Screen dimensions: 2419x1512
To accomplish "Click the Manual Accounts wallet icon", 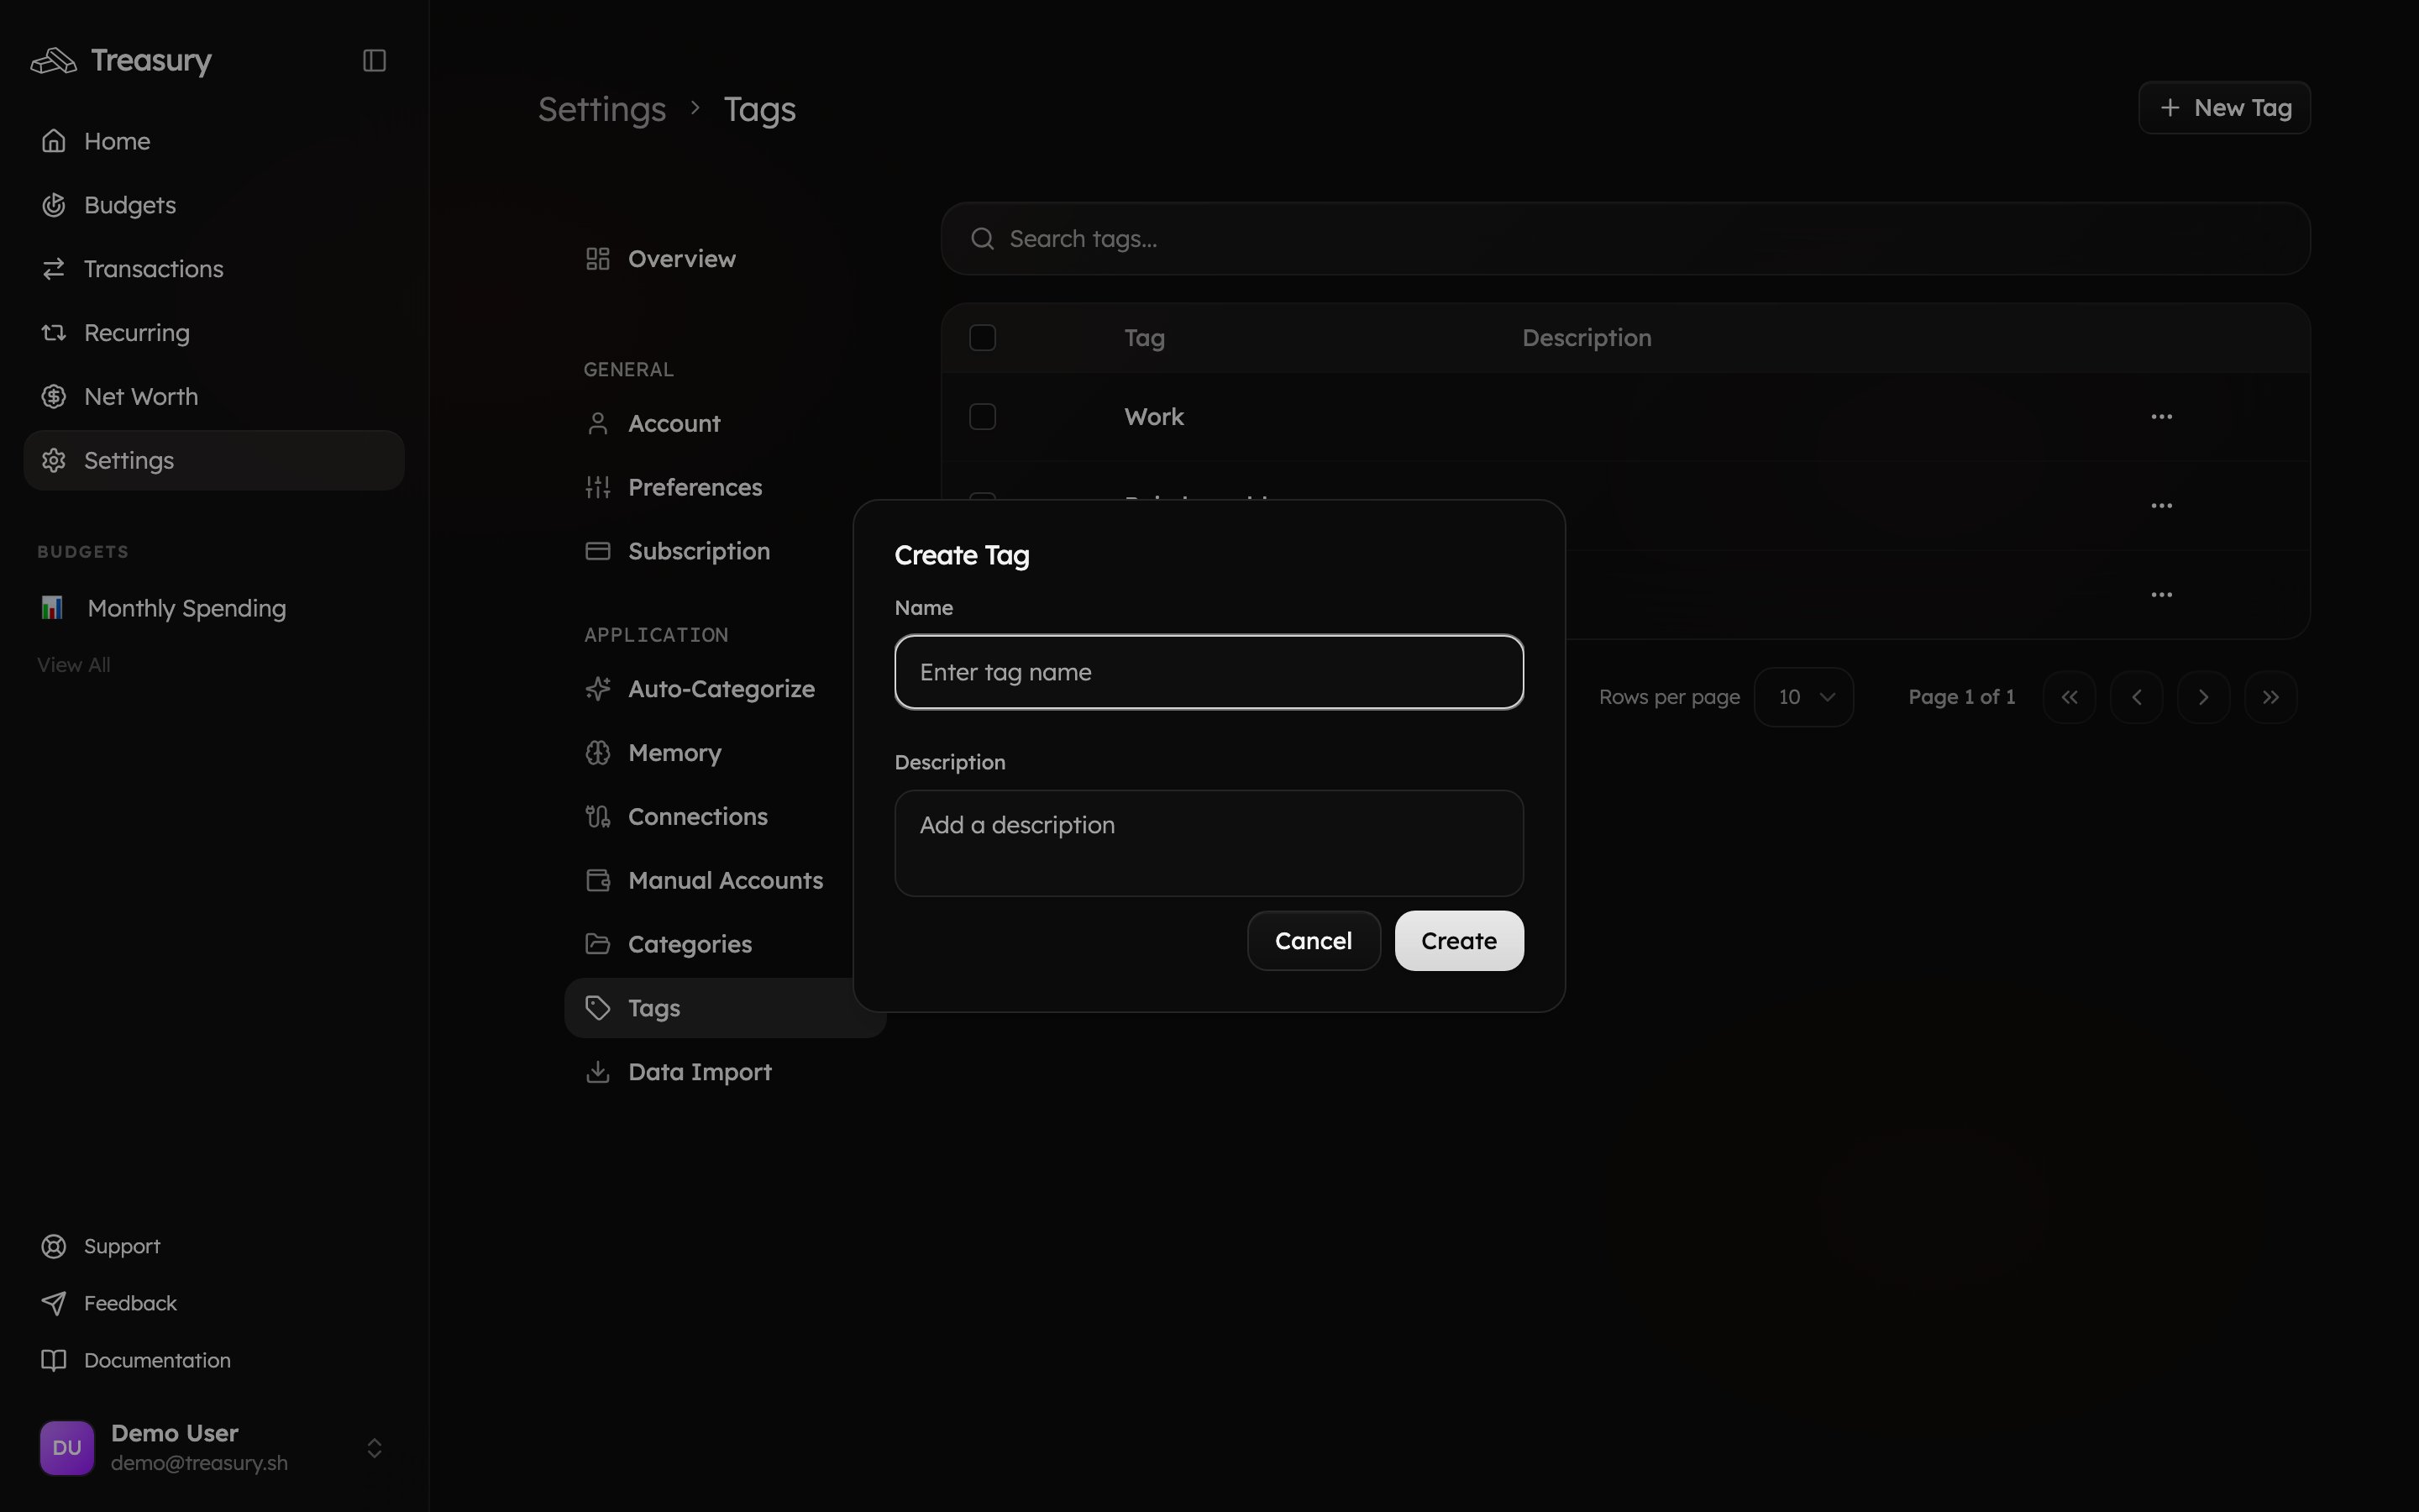I will click(598, 881).
